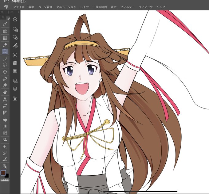Open the Material checker palette icon
This screenshot has width=209, height=194.
click(x=15, y=63)
